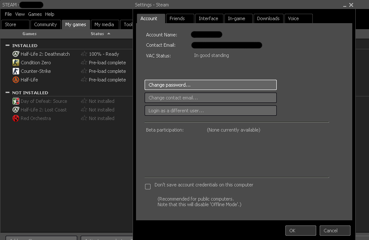Open the File menu
369x240 pixels.
[x=8, y=14]
